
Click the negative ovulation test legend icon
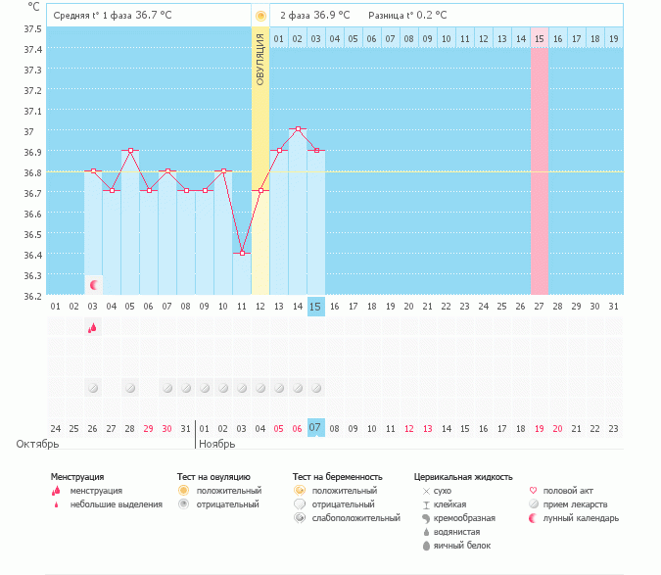(x=183, y=503)
